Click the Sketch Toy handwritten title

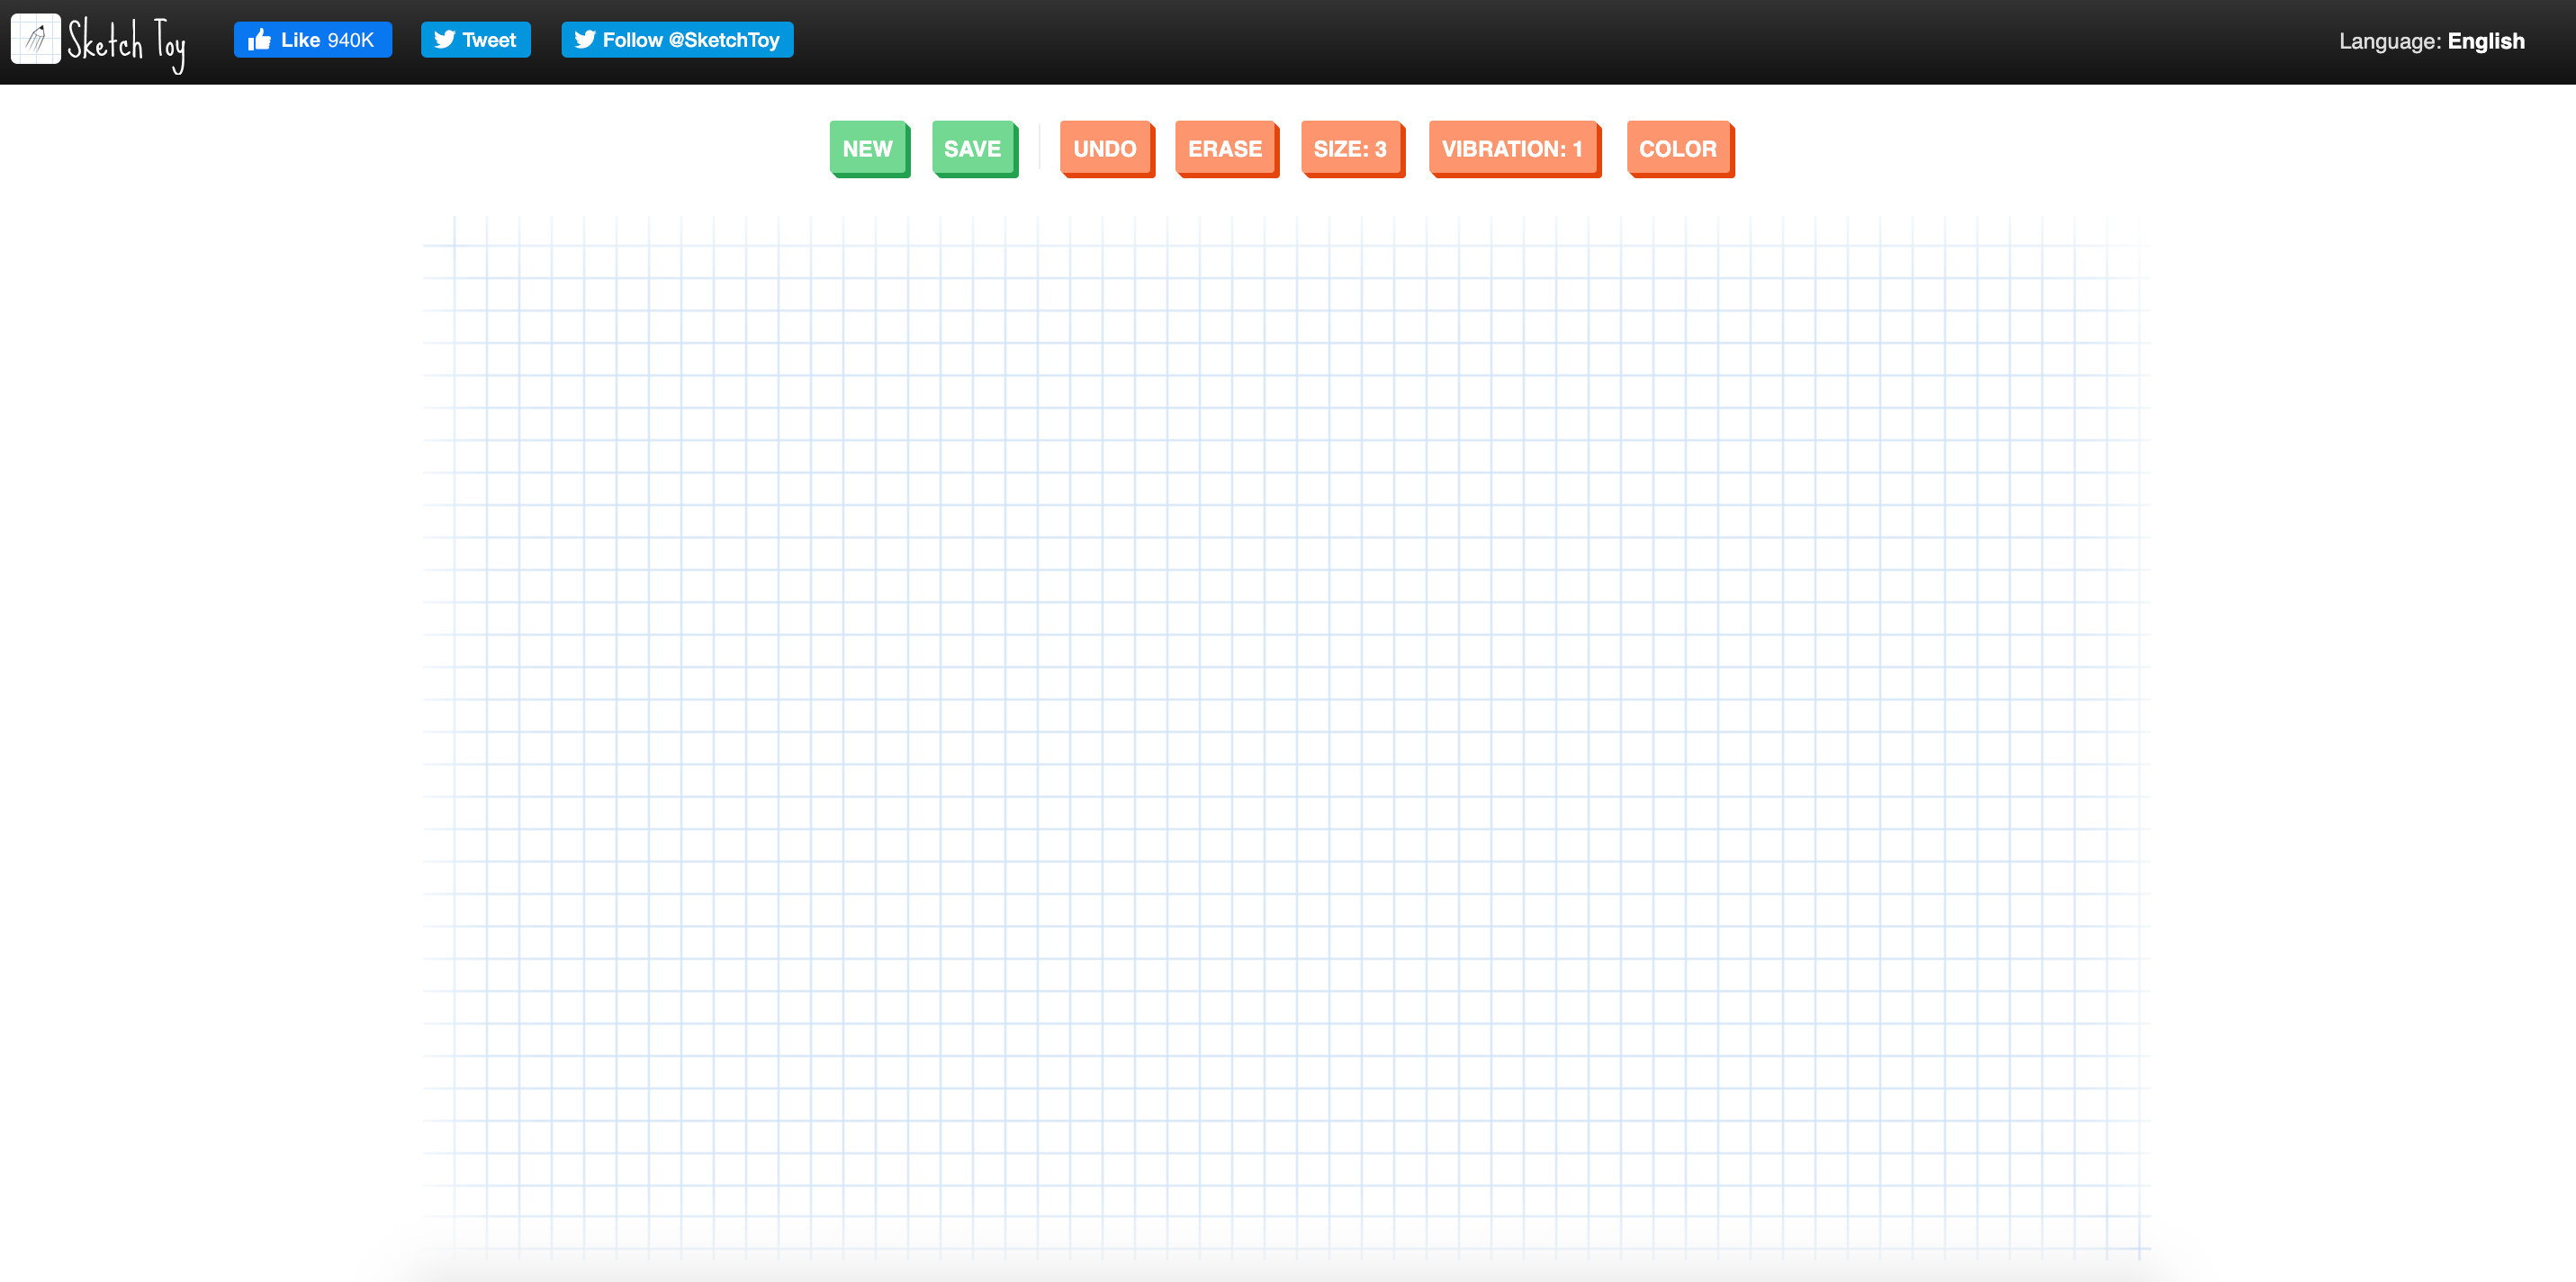click(126, 44)
